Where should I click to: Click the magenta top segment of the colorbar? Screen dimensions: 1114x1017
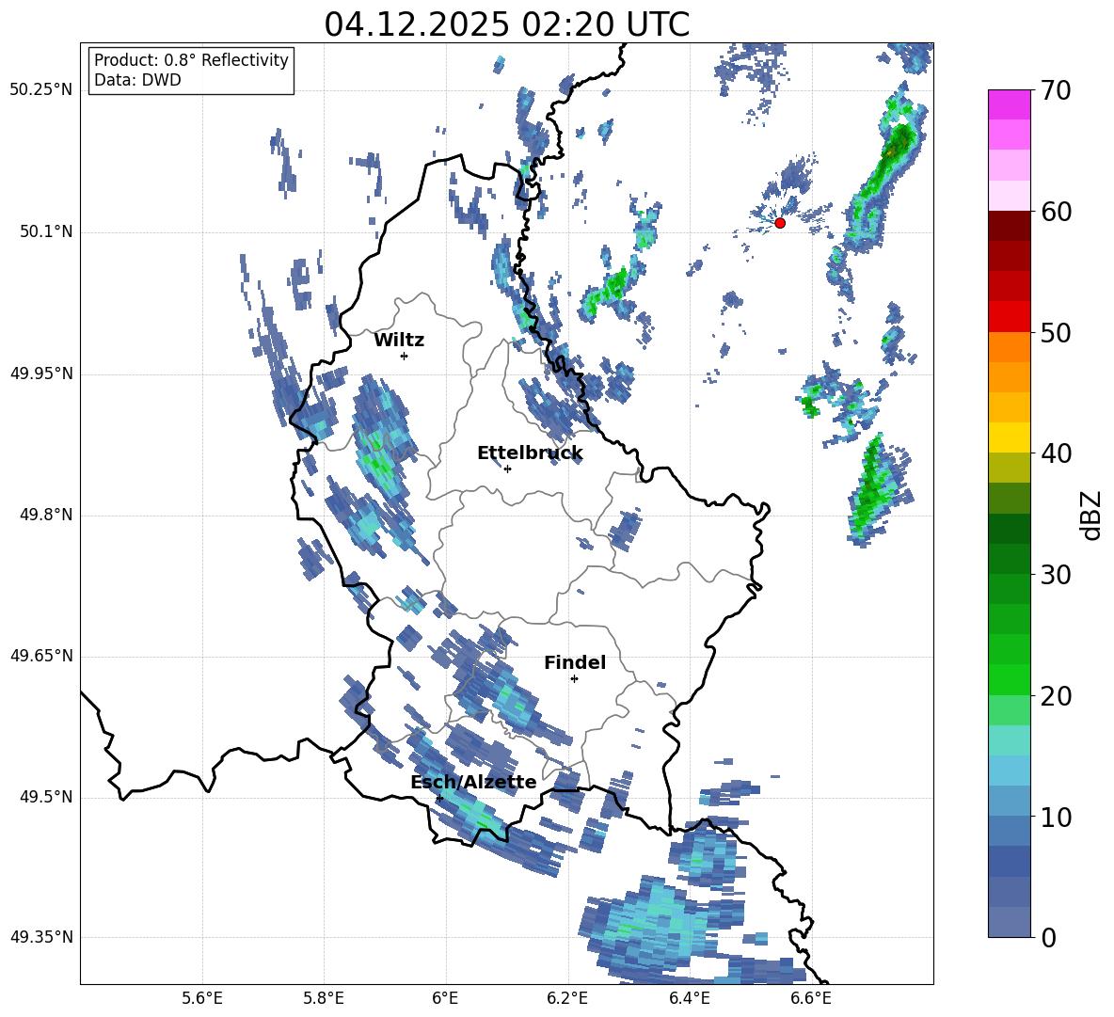pos(1009,104)
